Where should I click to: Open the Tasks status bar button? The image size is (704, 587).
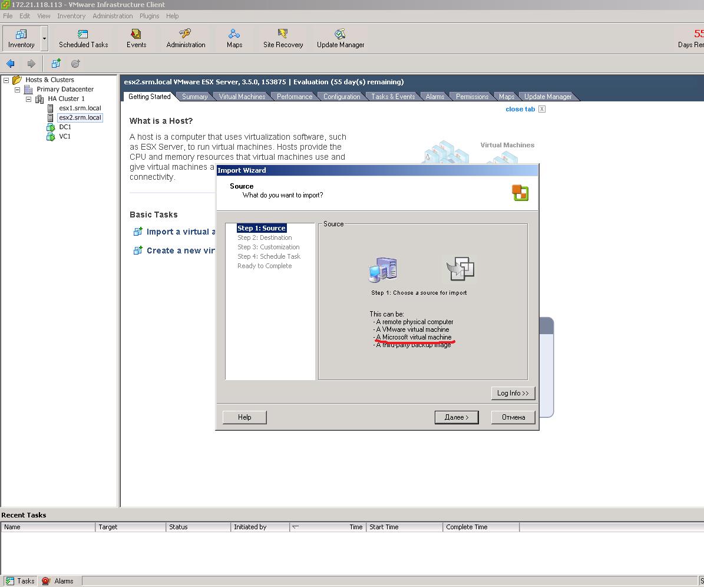pyautogui.click(x=20, y=581)
